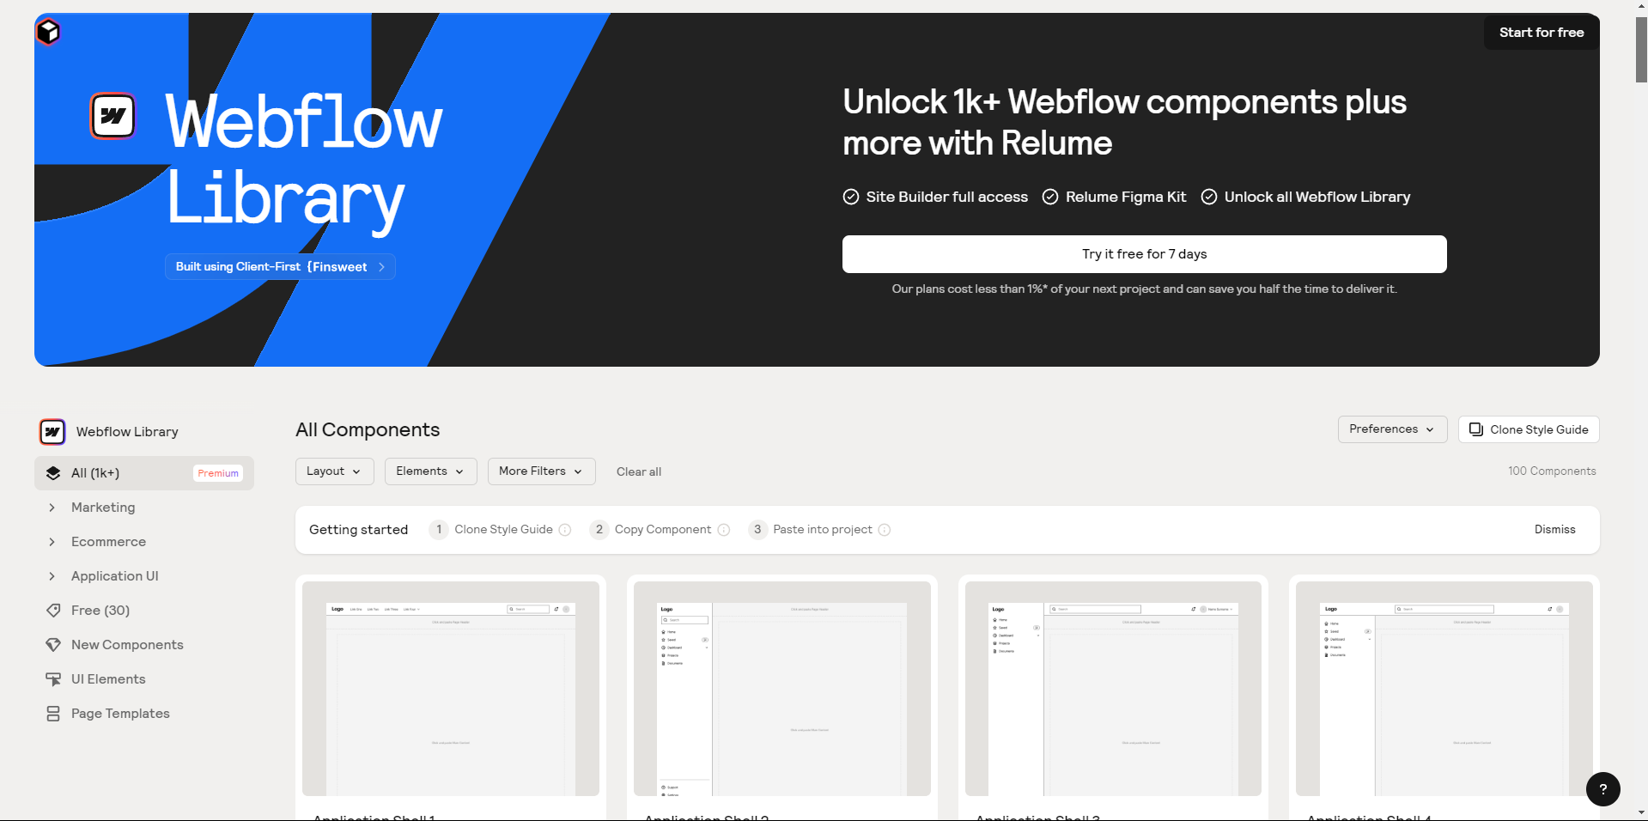
Task: Click Clear all filters
Action: pos(639,471)
